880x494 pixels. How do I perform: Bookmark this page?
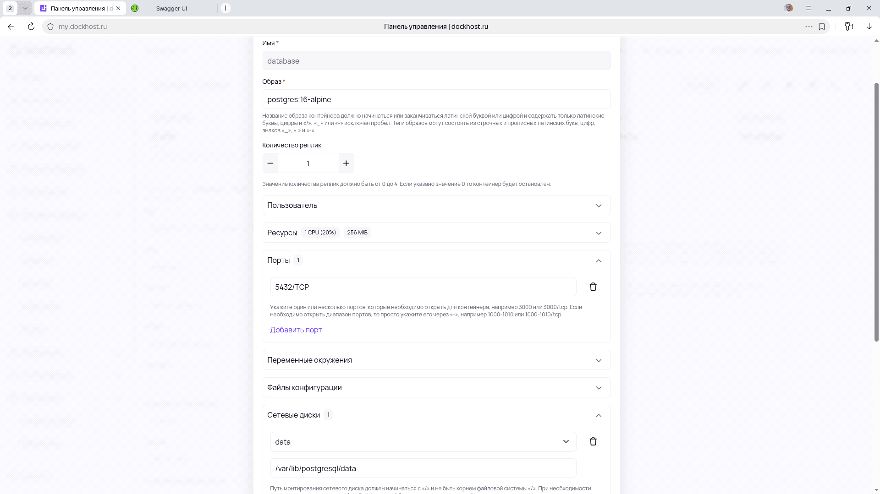tap(822, 27)
